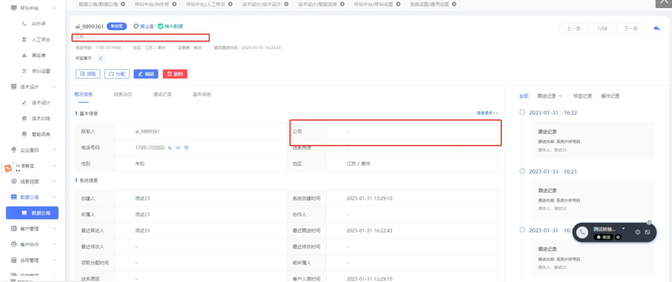
Task: Select the timeline circle for 2023-01-31 16:21
Action: 522,171
